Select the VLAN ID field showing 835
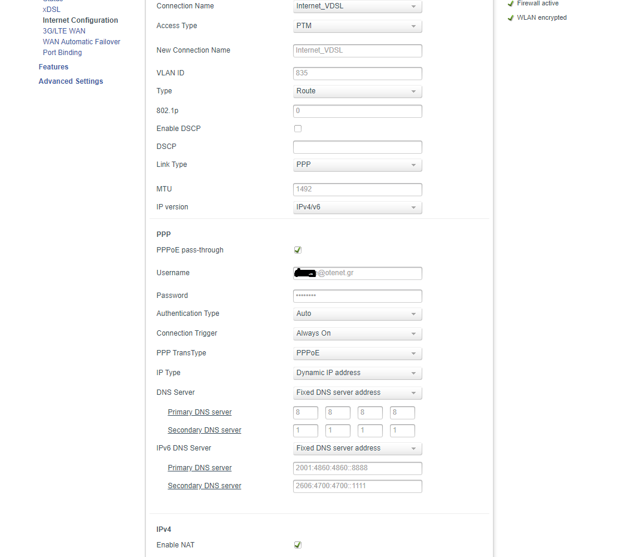Viewport: 643px width, 557px height. 357,73
